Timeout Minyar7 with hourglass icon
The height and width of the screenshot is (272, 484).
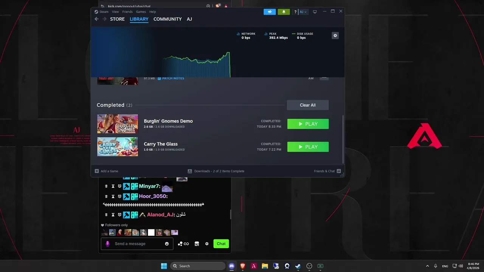(x=113, y=186)
